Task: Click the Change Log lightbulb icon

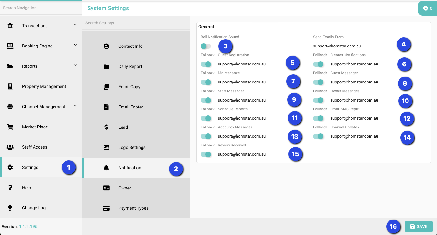Action: coord(10,208)
